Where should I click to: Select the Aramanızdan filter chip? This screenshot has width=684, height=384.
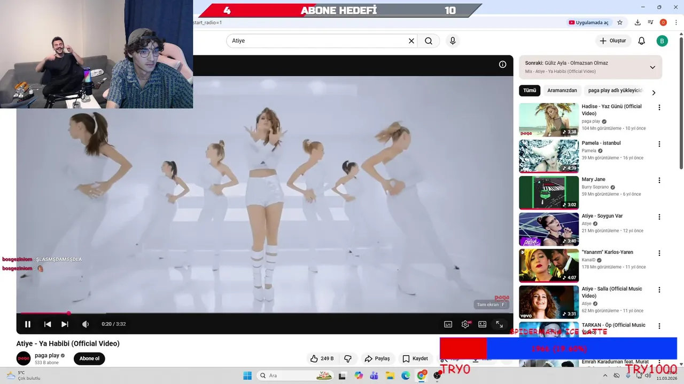pyautogui.click(x=562, y=90)
